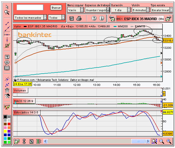
Task: Select the text annotation T tool
Action: [x=7, y=57]
